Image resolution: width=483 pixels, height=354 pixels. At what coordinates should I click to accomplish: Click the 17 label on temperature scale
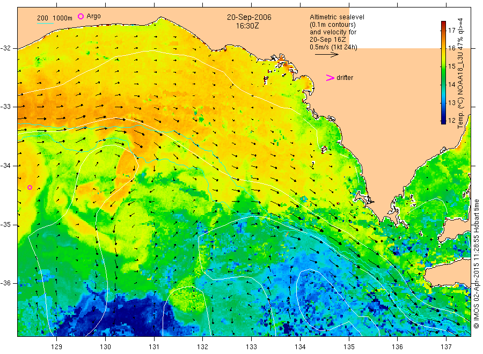coord(451,30)
